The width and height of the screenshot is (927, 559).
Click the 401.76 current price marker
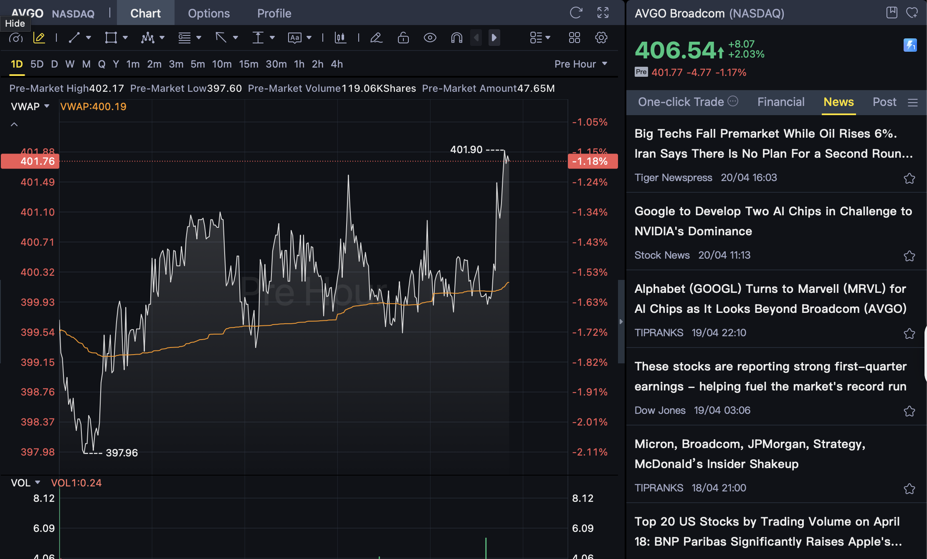point(30,161)
